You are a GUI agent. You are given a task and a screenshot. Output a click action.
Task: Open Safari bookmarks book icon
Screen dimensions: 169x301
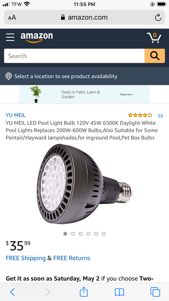120,292
